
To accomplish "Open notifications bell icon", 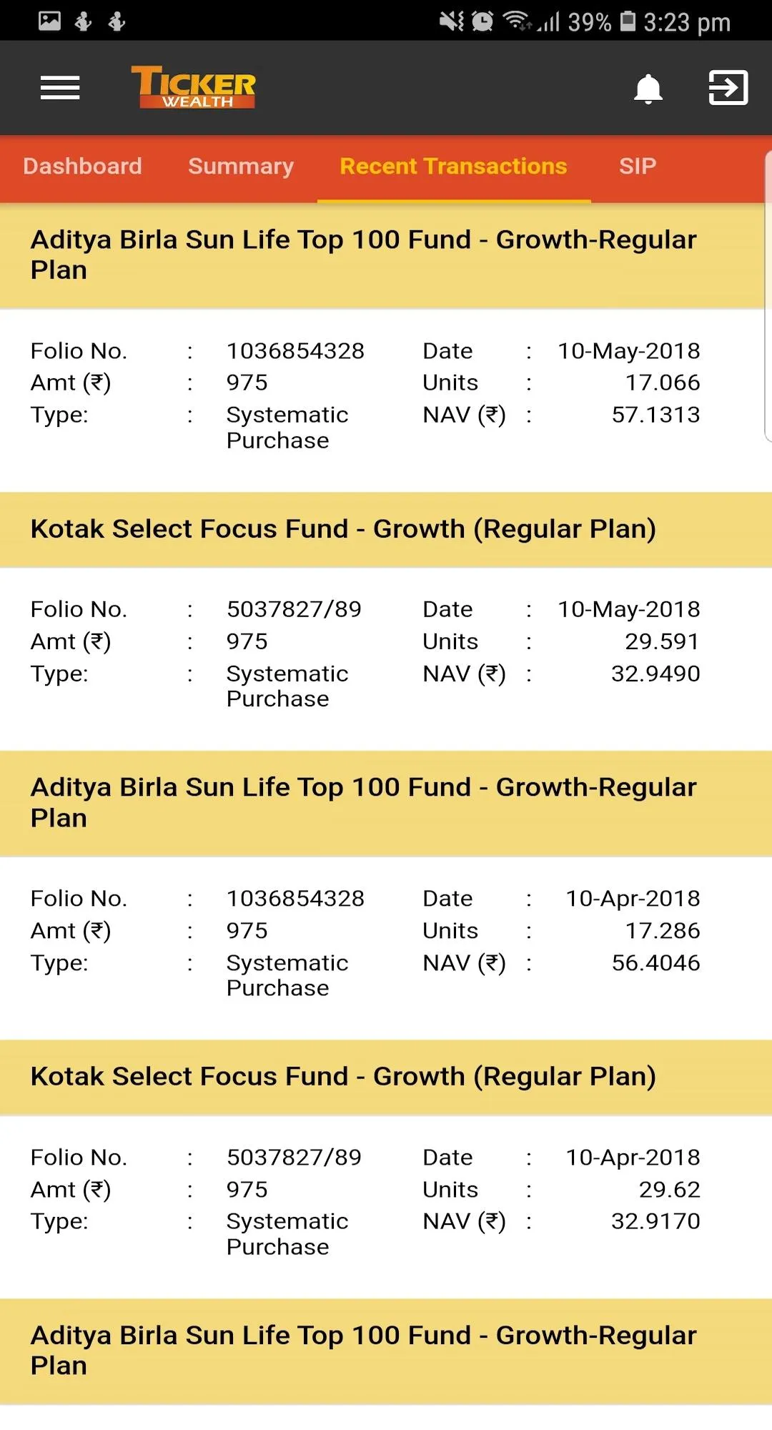I will pos(648,89).
